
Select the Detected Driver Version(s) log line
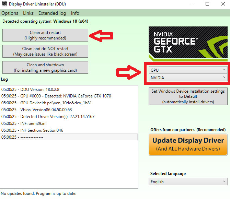(x=69, y=117)
